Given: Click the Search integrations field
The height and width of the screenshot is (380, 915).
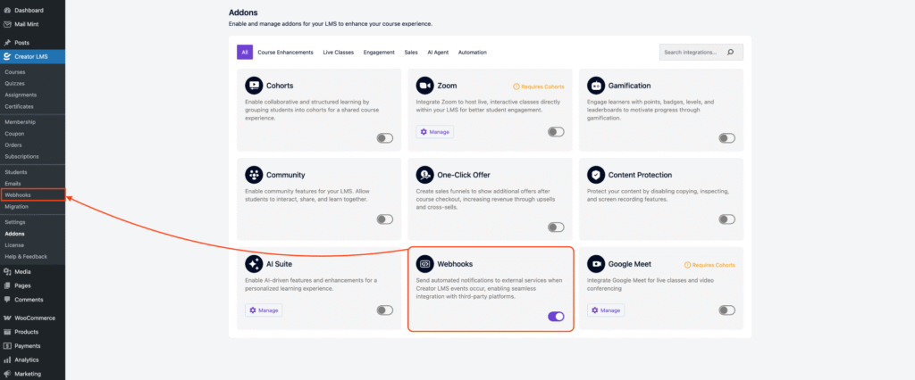Looking at the screenshot, I should (701, 53).
